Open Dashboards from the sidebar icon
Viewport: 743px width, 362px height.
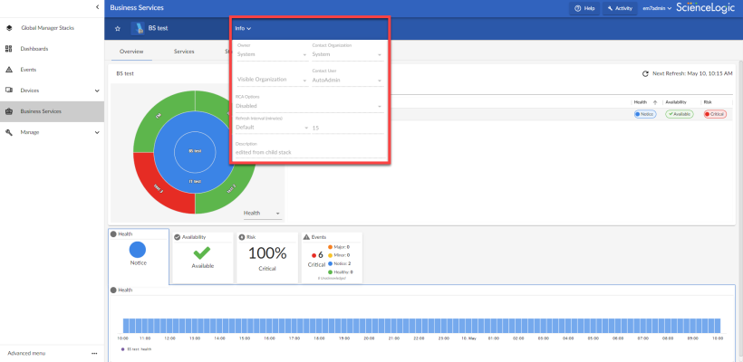[9, 48]
